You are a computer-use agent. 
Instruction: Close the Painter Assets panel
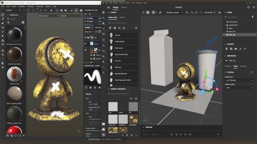click(24, 10)
